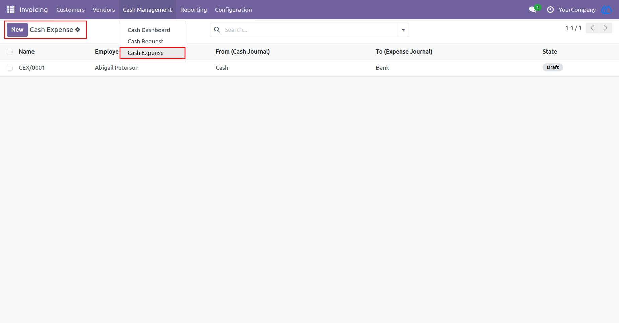Open the Cash Expense gear actions icon
The width and height of the screenshot is (619, 323).
click(78, 30)
